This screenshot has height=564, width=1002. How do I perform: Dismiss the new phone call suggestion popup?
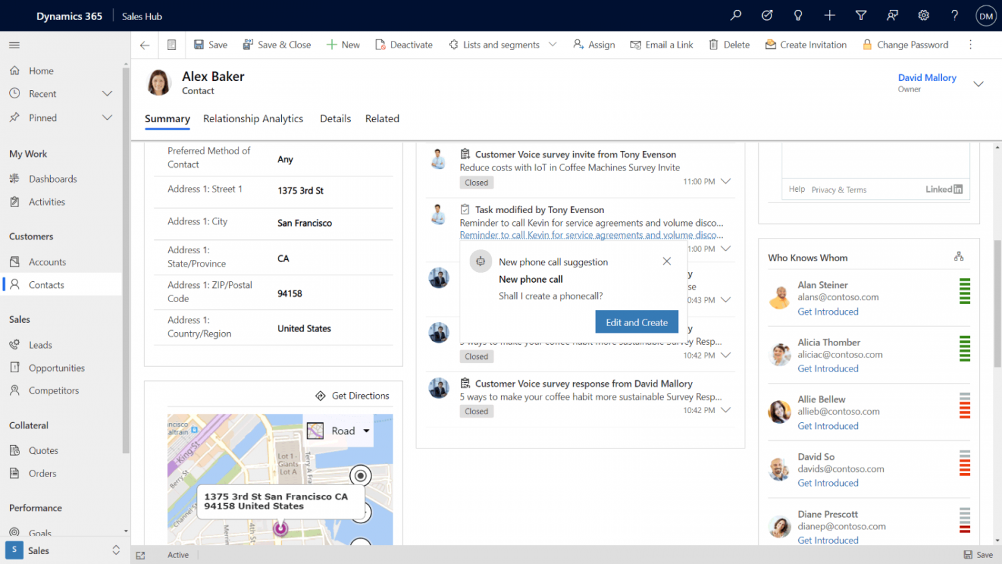tap(666, 261)
